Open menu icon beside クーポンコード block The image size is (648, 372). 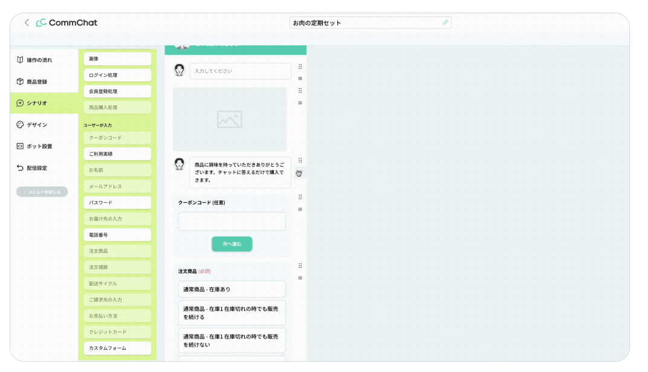tap(300, 210)
